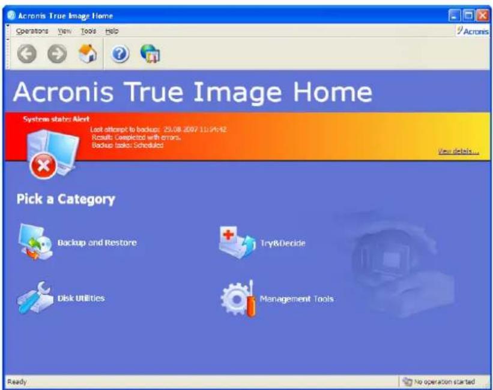Close the Acronis True Image Home window
This screenshot has width=493, height=390.
(483, 16)
